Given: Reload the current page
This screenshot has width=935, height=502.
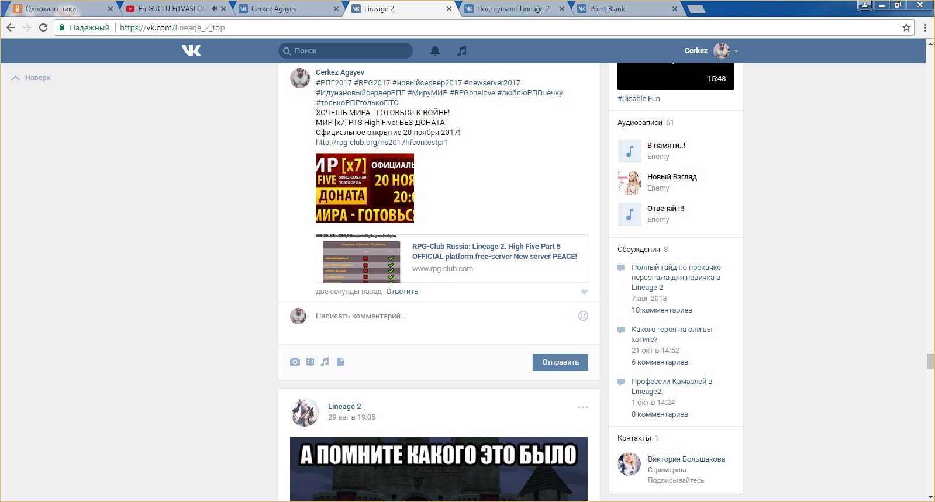Looking at the screenshot, I should (43, 27).
